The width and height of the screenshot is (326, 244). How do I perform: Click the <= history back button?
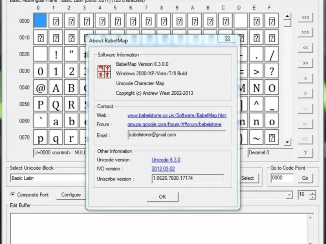[305, 109]
